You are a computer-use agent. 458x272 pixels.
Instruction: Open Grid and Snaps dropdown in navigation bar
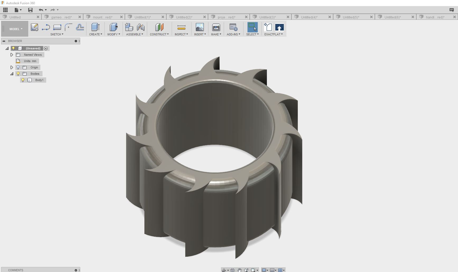273,270
